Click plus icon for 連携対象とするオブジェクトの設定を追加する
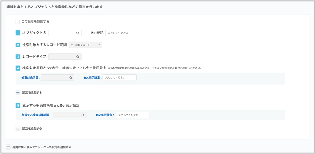Screen dimensions: 315x154 pos(8,147)
